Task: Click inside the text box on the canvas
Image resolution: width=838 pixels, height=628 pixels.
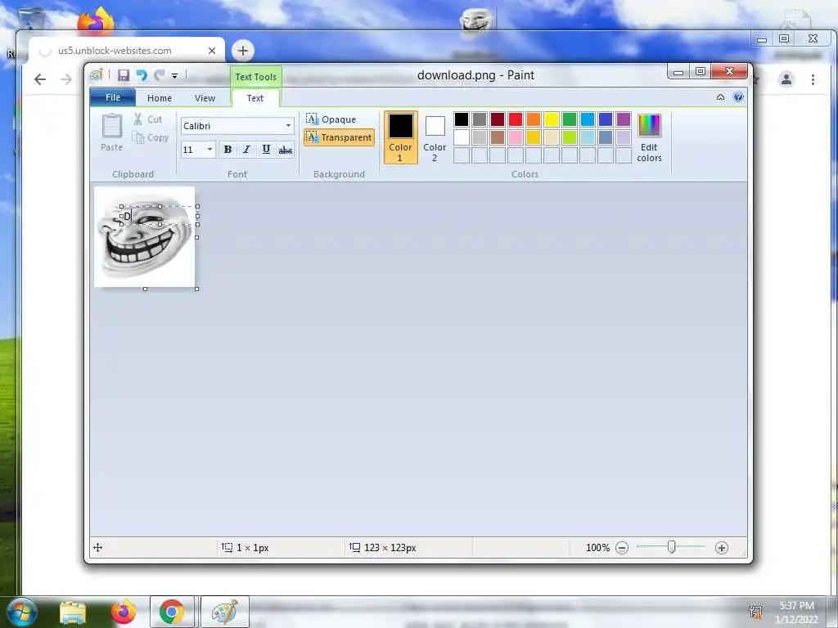Action: click(160, 215)
